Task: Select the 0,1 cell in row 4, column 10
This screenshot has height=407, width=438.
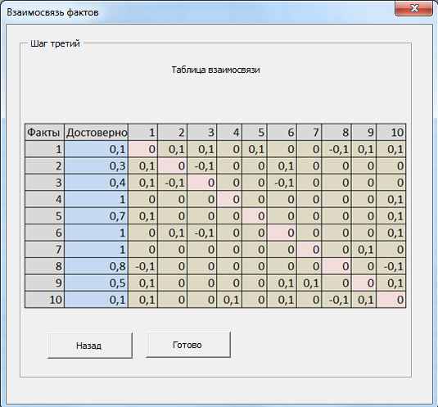Action: 391,199
